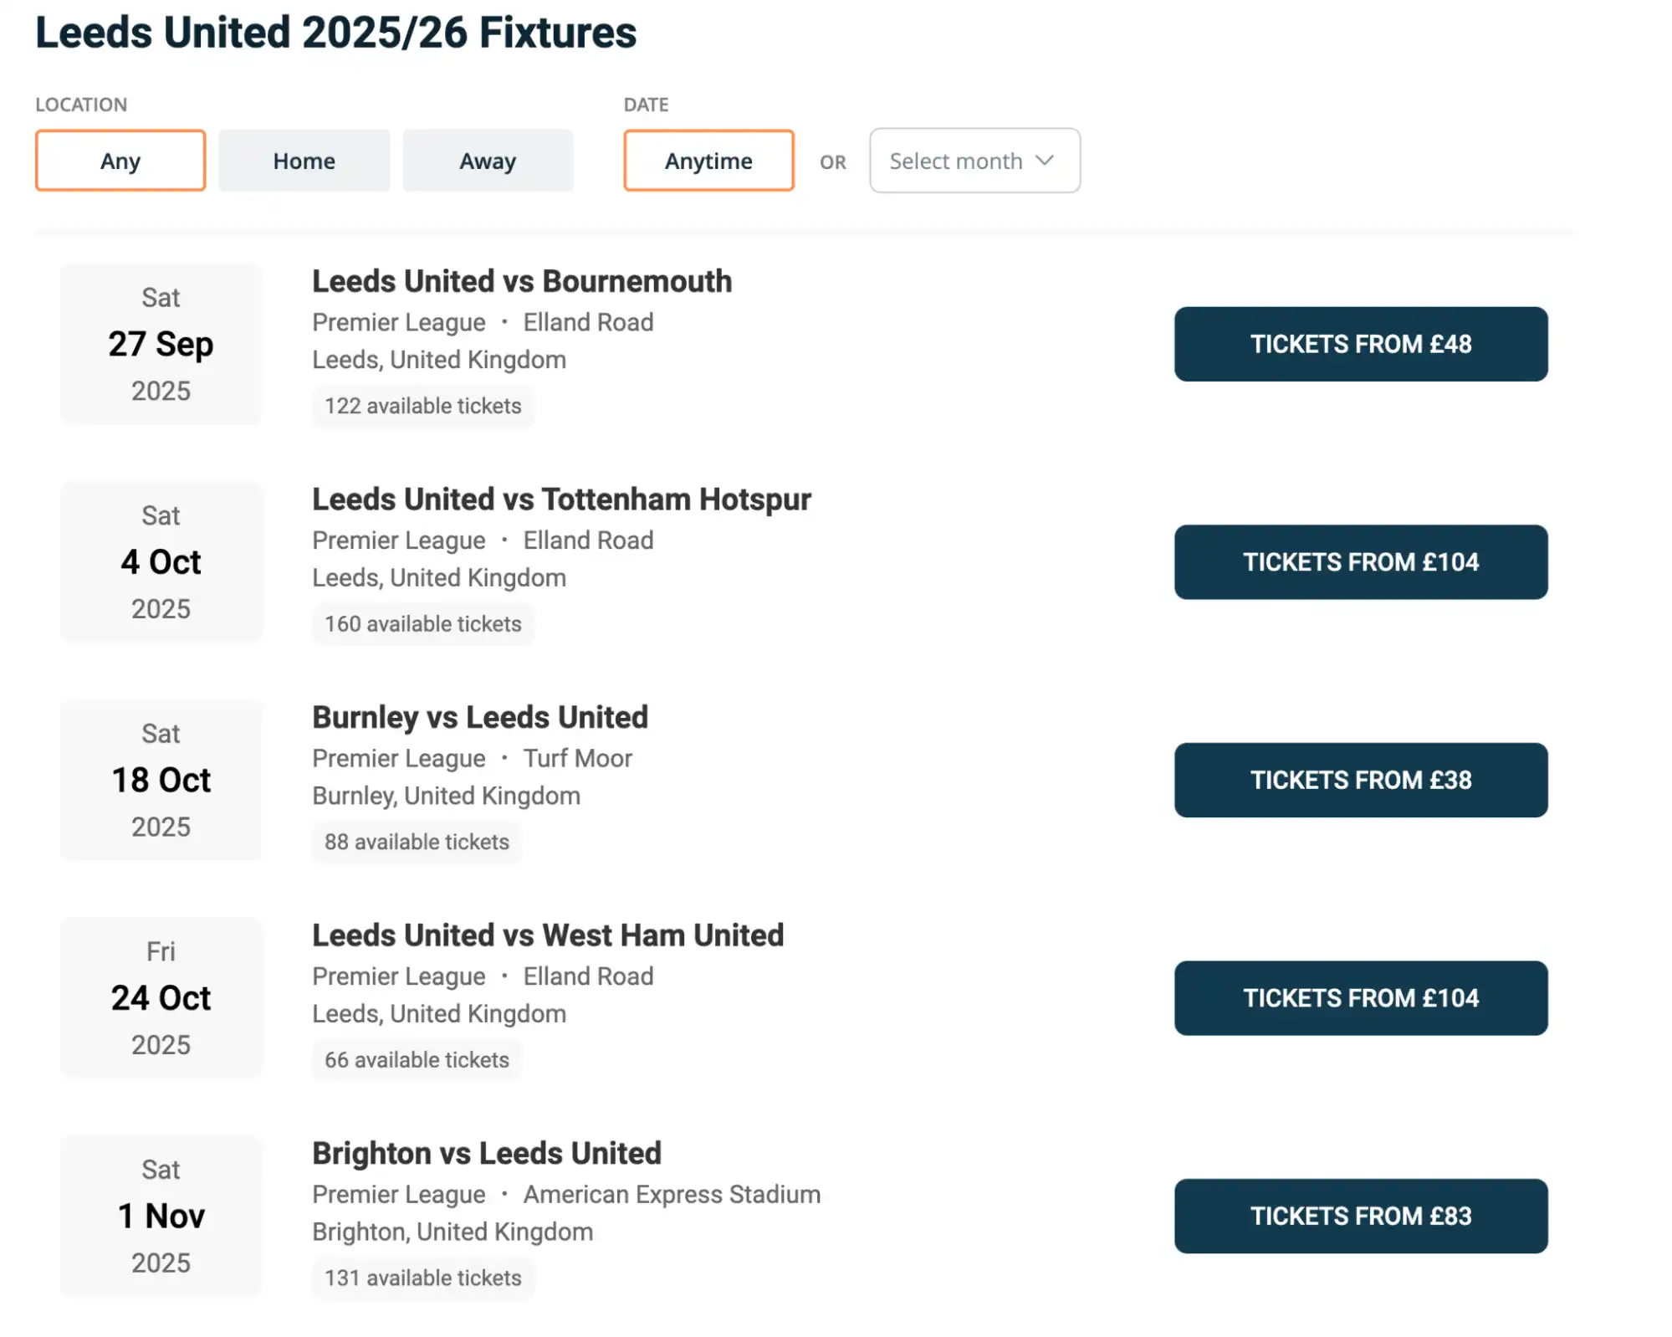Enable the Anytime date filter
Screen dimensions: 1672x1337
708,160
